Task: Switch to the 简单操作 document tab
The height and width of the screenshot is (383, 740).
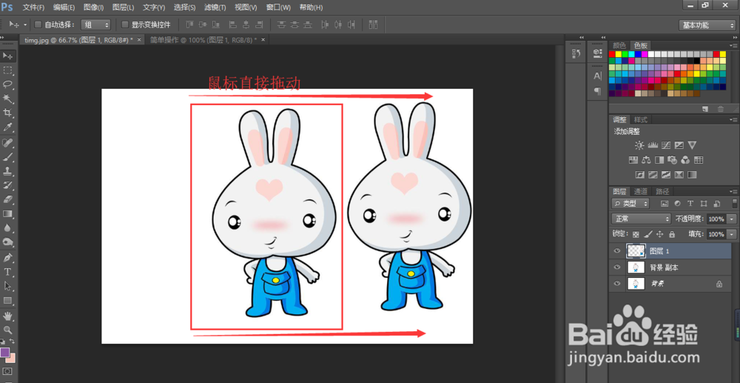Action: coord(203,40)
